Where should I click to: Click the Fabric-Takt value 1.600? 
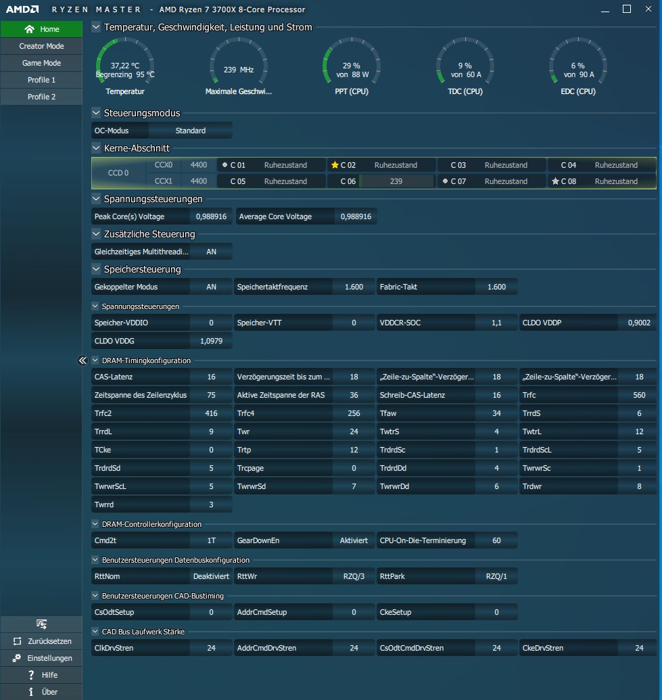[x=496, y=287]
